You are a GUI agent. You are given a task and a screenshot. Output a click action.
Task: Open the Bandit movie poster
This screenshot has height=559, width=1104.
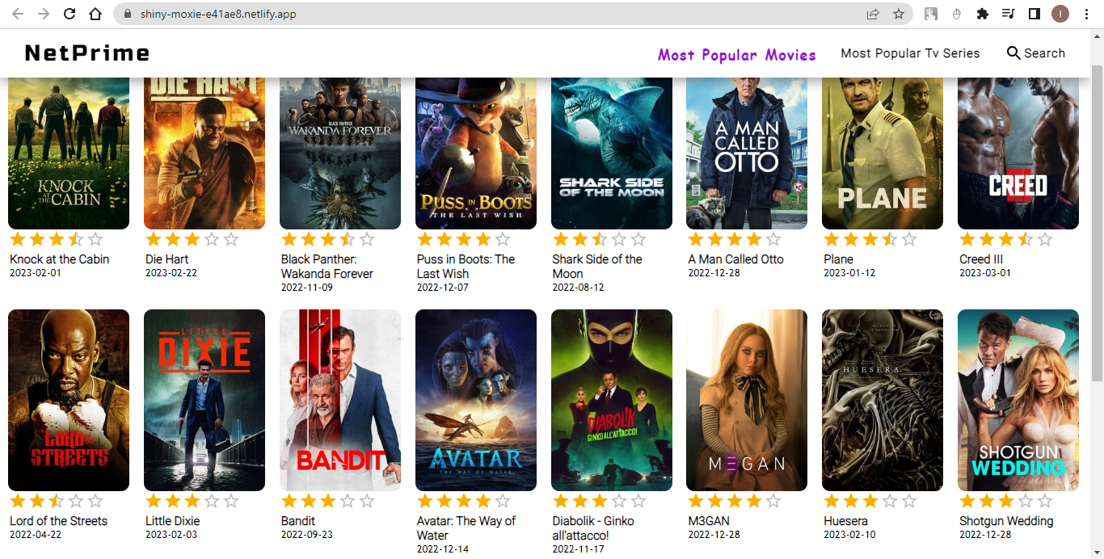pos(340,400)
